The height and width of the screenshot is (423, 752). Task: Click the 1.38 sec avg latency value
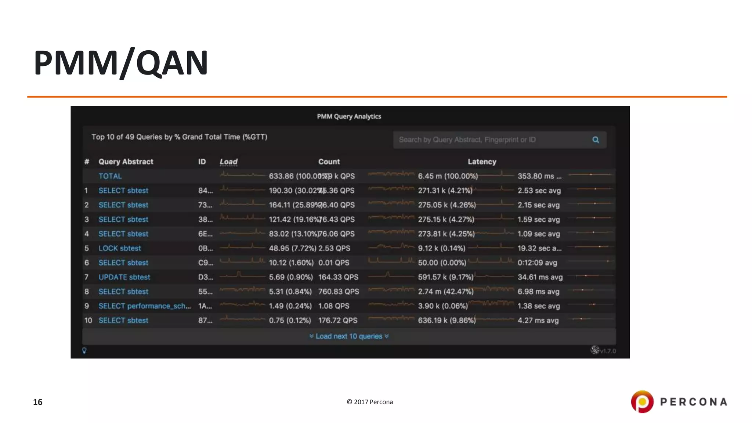539,306
